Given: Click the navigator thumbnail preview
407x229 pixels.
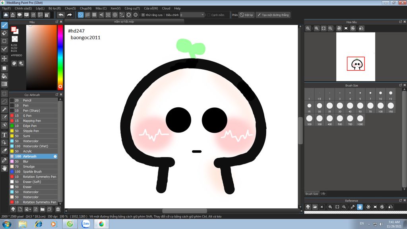Looking at the screenshot, I should coord(356,56).
